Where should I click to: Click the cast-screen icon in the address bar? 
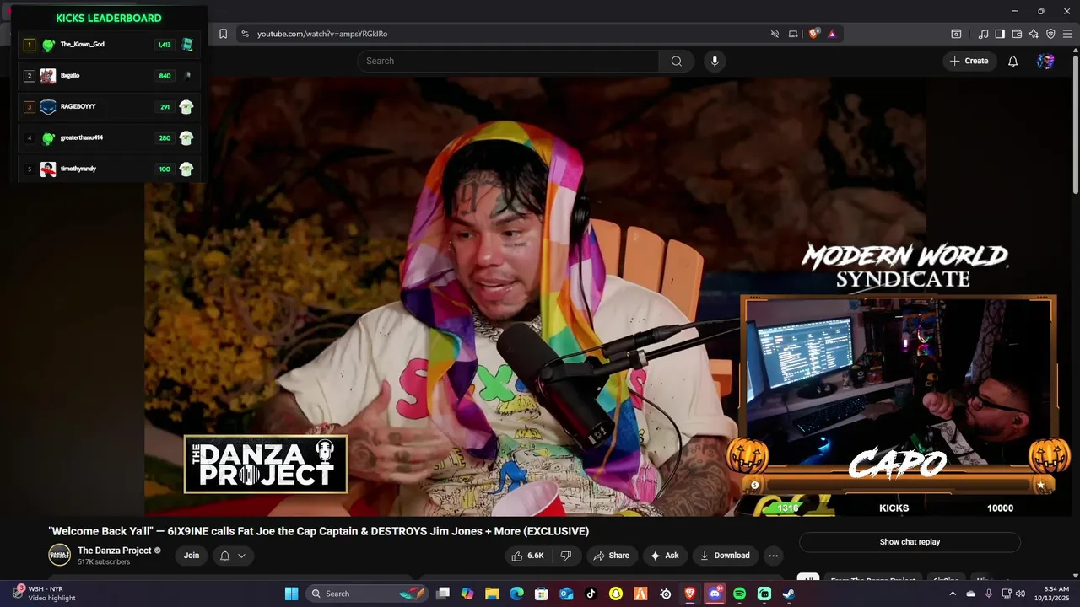[x=793, y=34]
